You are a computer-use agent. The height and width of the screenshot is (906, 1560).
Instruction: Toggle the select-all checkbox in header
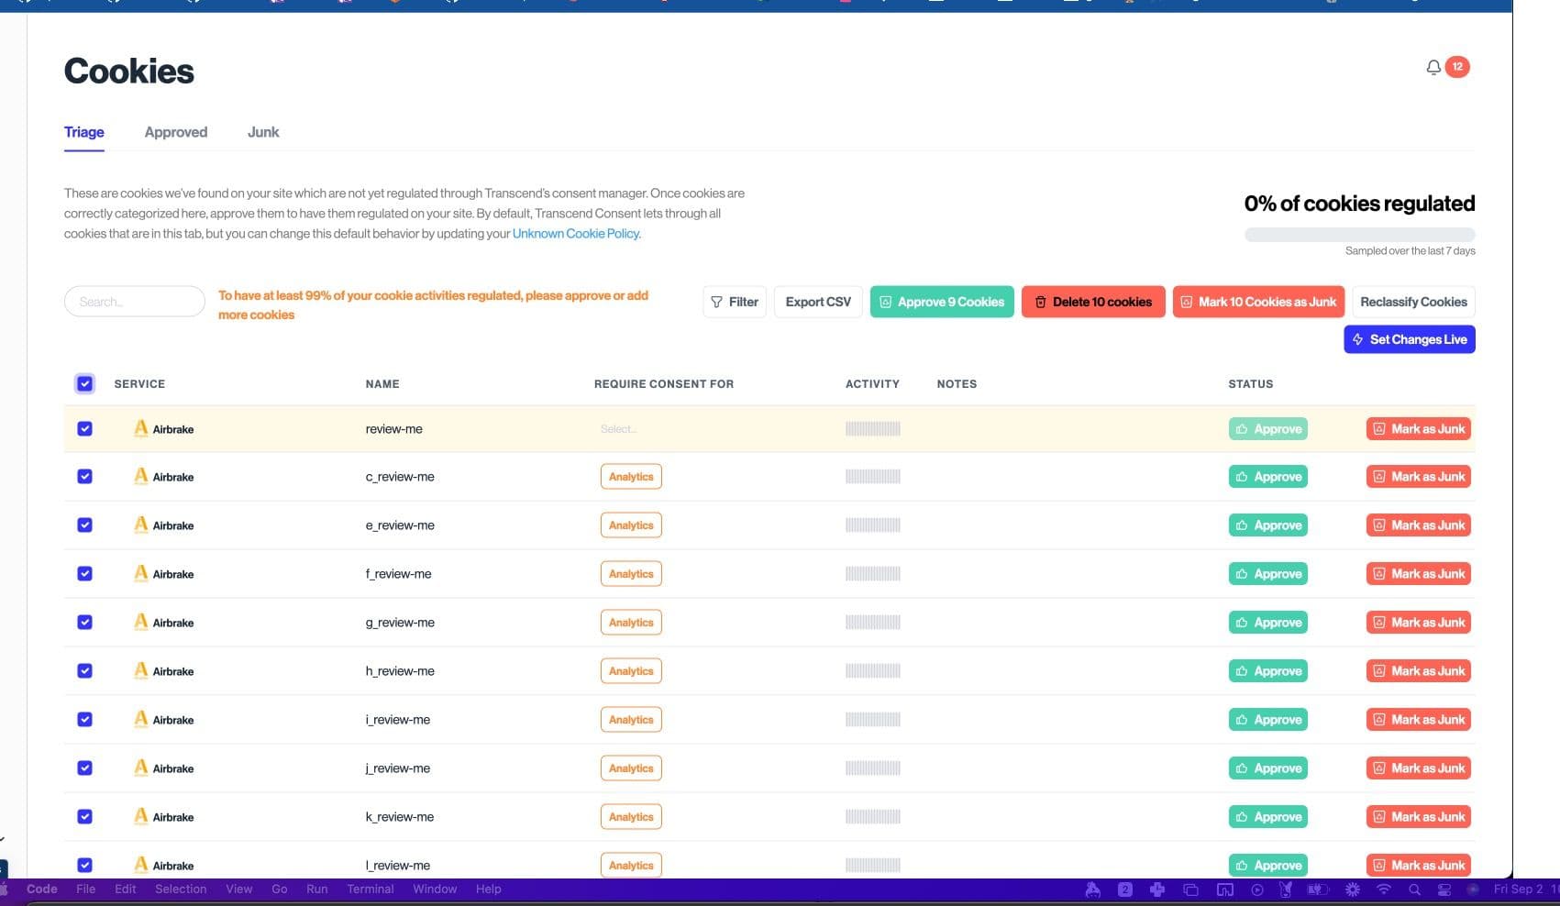coord(84,383)
